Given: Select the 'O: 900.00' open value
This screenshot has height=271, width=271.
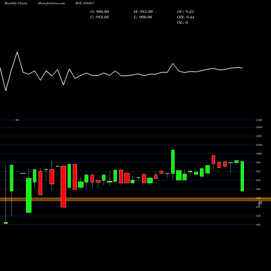Looking at the screenshot, I should pos(100,12).
